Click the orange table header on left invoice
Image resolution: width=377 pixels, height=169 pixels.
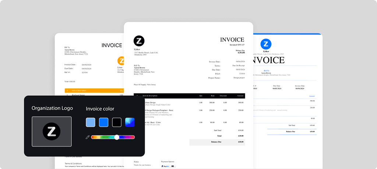pyautogui.click(x=95, y=91)
